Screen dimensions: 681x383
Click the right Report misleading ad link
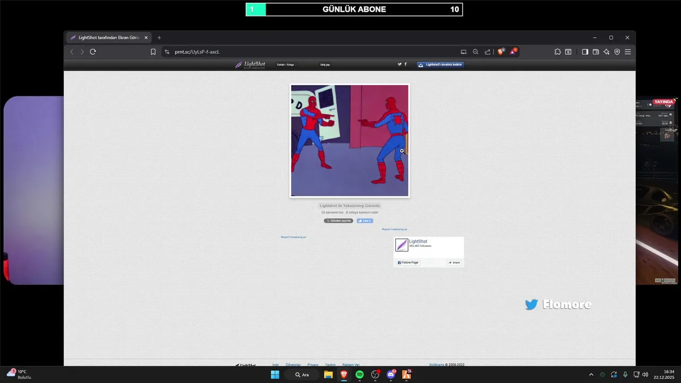tap(394, 229)
